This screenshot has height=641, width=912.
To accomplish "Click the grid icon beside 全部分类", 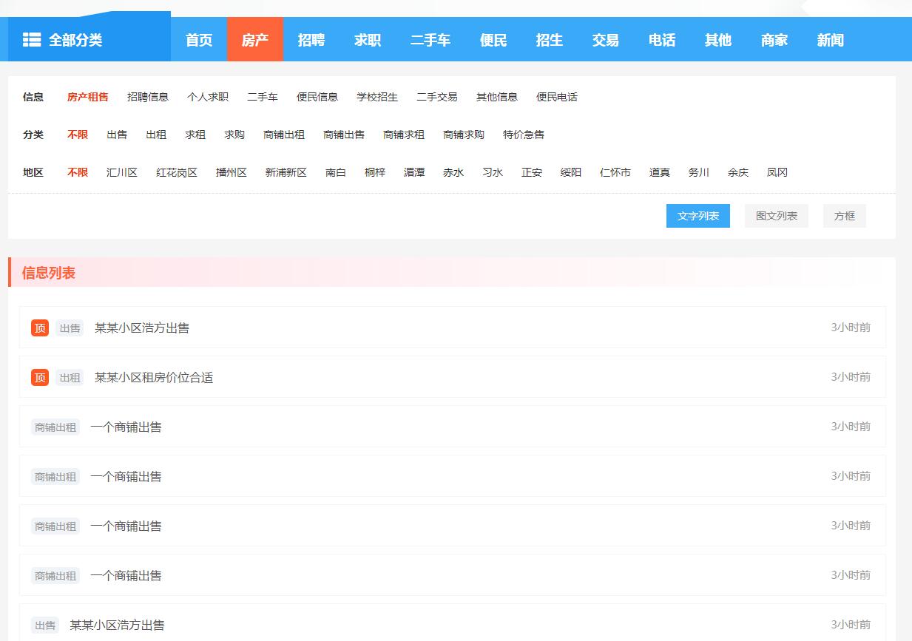I will [x=32, y=40].
